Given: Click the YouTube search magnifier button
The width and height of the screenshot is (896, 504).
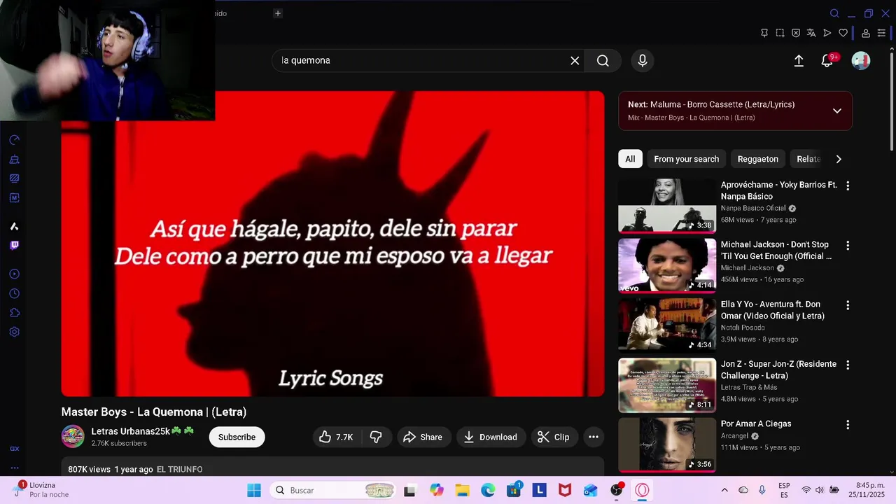Looking at the screenshot, I should point(603,61).
